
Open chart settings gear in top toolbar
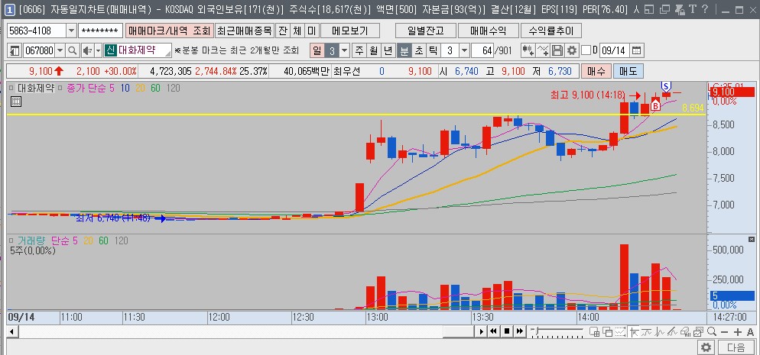coord(572,50)
